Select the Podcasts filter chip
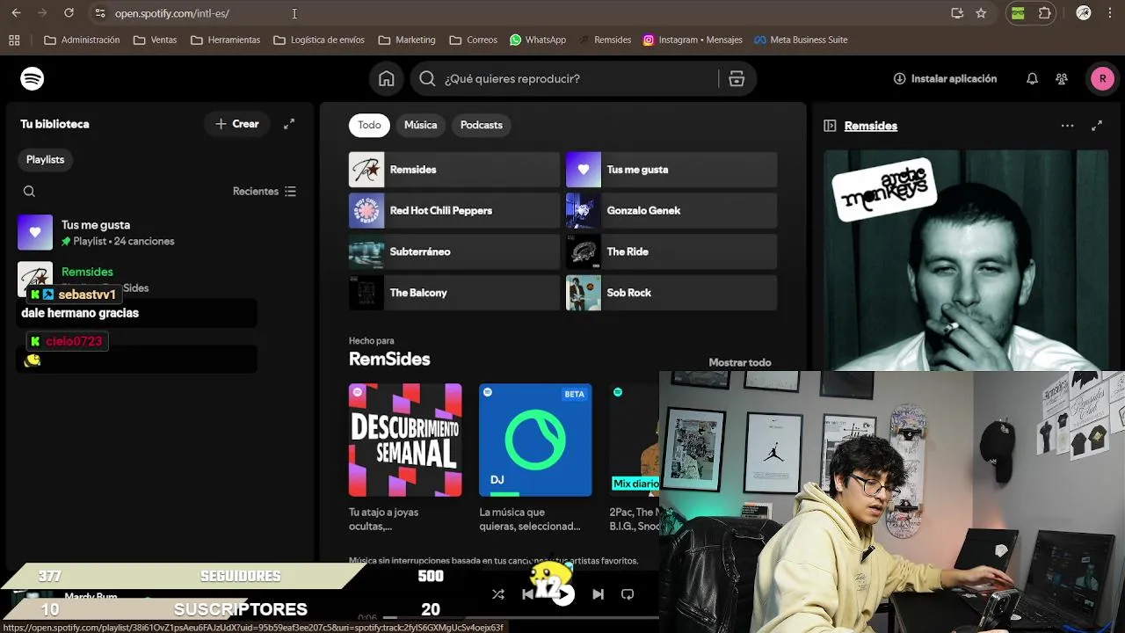This screenshot has width=1125, height=633. point(482,125)
